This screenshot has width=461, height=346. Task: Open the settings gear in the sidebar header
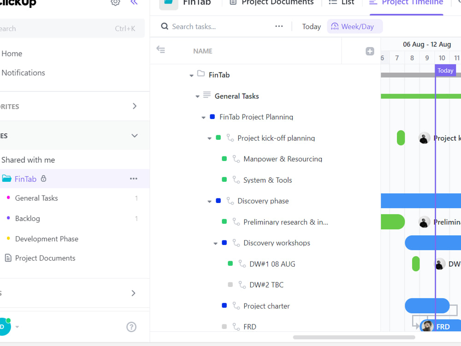pos(115,2)
